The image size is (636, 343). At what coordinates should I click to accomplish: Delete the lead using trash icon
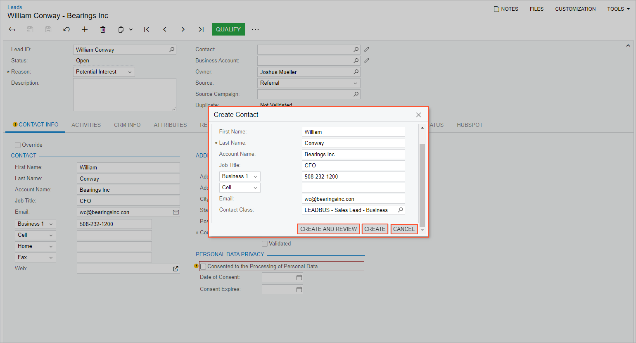(103, 29)
